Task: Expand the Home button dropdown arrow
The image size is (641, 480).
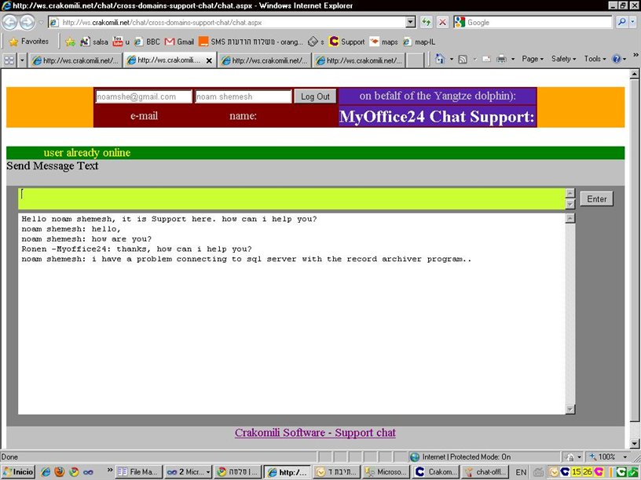Action: click(x=452, y=59)
